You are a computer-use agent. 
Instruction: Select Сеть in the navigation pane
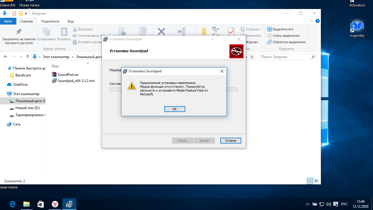pos(14,124)
